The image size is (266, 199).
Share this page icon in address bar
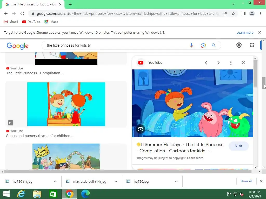[225, 13]
